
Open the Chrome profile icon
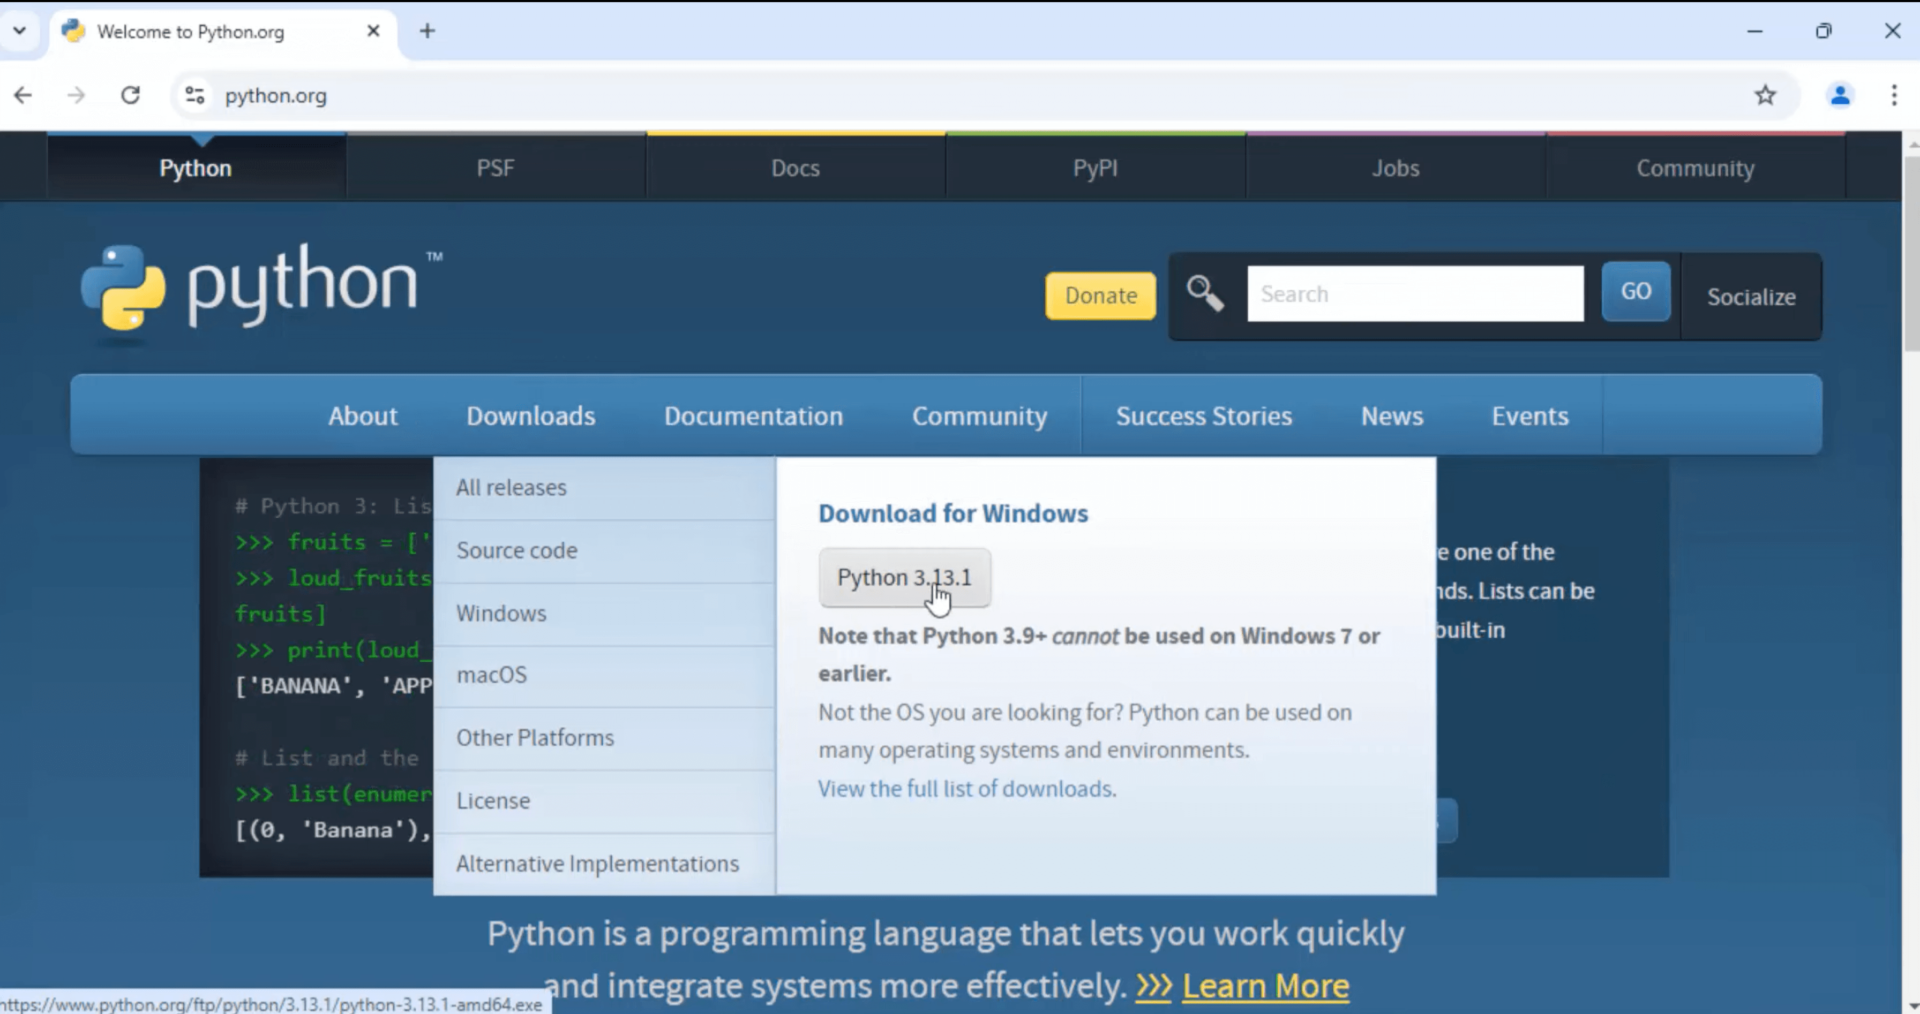coord(1840,95)
